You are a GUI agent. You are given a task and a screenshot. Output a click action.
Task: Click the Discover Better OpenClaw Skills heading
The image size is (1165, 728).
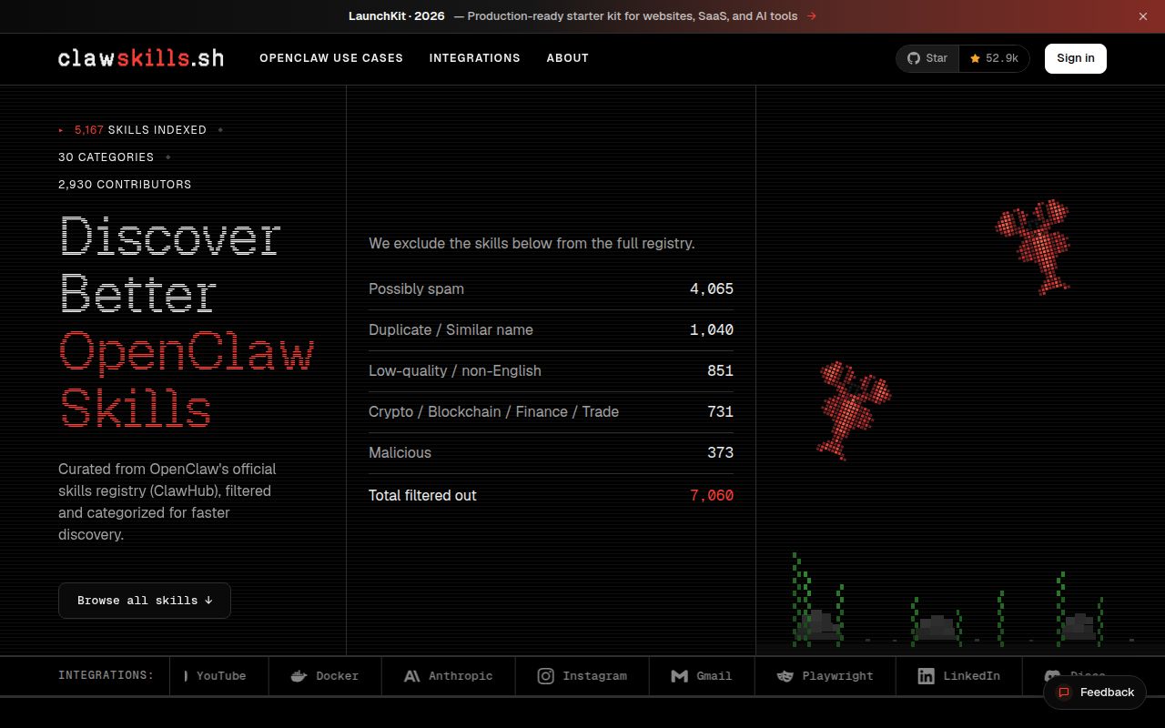[x=187, y=321]
